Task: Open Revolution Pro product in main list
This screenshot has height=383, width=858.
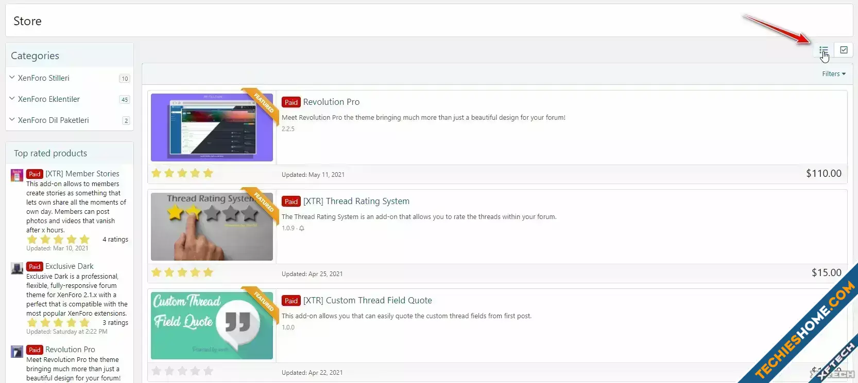Action: click(331, 102)
